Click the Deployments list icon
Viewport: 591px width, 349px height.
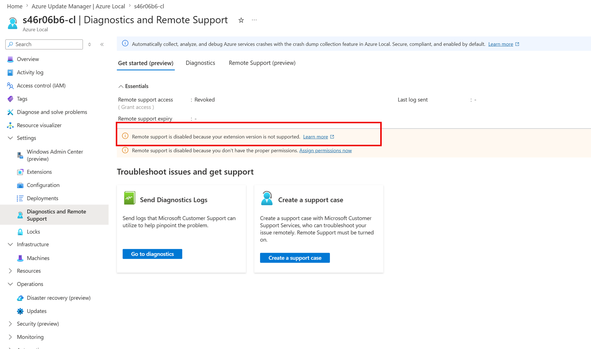[x=20, y=198]
